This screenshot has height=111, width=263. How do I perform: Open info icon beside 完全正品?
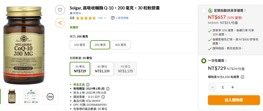88,84
